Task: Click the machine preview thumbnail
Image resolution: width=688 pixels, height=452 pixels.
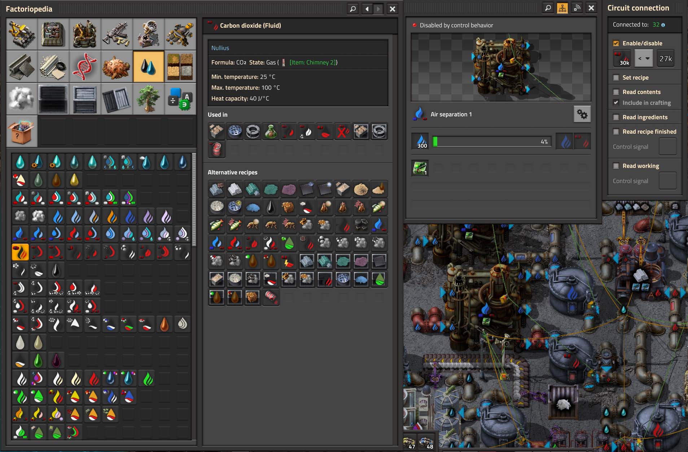Action: coord(501,67)
